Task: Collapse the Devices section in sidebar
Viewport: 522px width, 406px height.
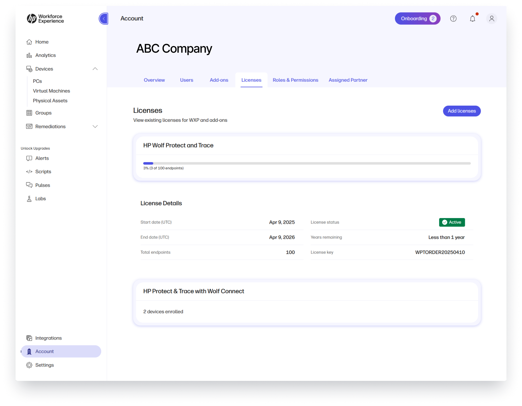Action: point(95,69)
